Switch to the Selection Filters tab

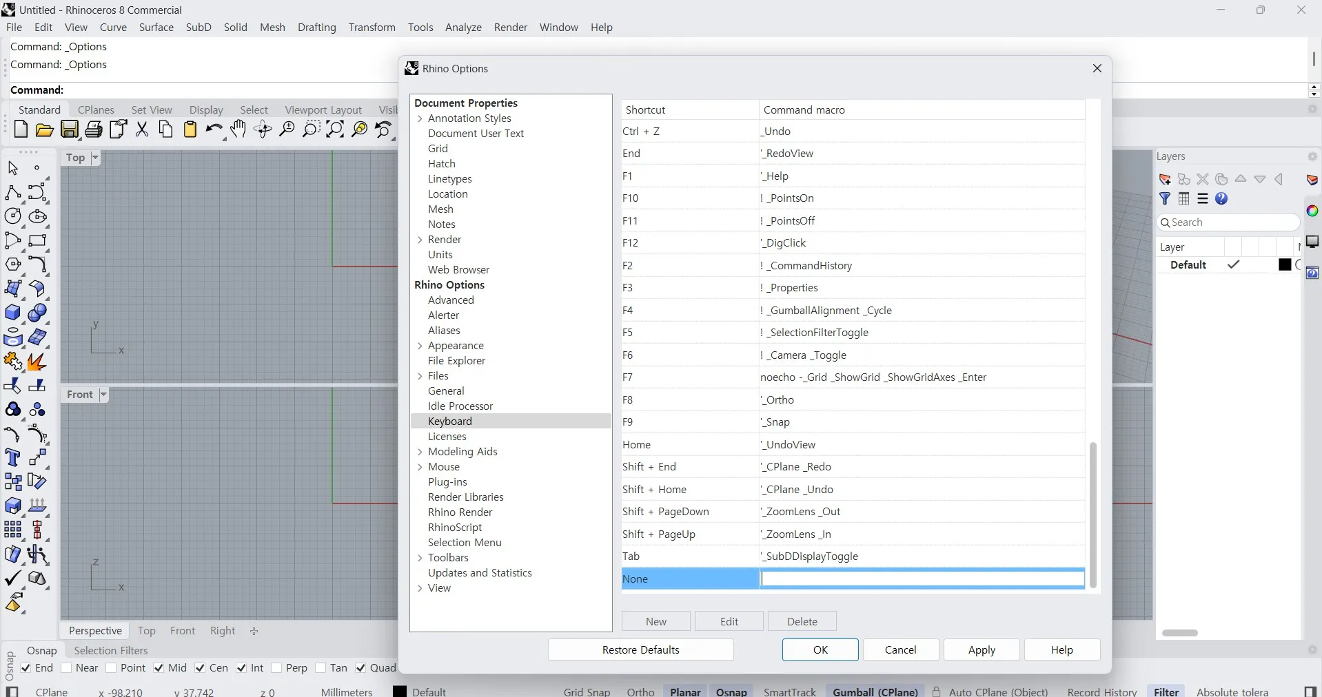click(111, 650)
